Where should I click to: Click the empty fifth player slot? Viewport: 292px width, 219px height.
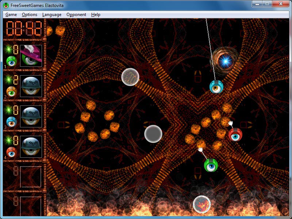31,177
